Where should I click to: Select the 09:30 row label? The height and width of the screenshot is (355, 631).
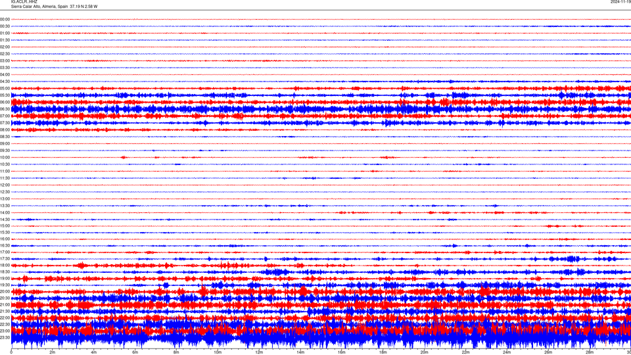[5, 151]
